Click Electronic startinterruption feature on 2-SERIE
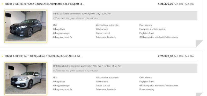The image size is (207, 96). point(152,29)
